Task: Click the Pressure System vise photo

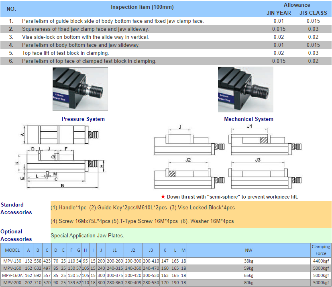Action: pyautogui.click(x=80, y=89)
